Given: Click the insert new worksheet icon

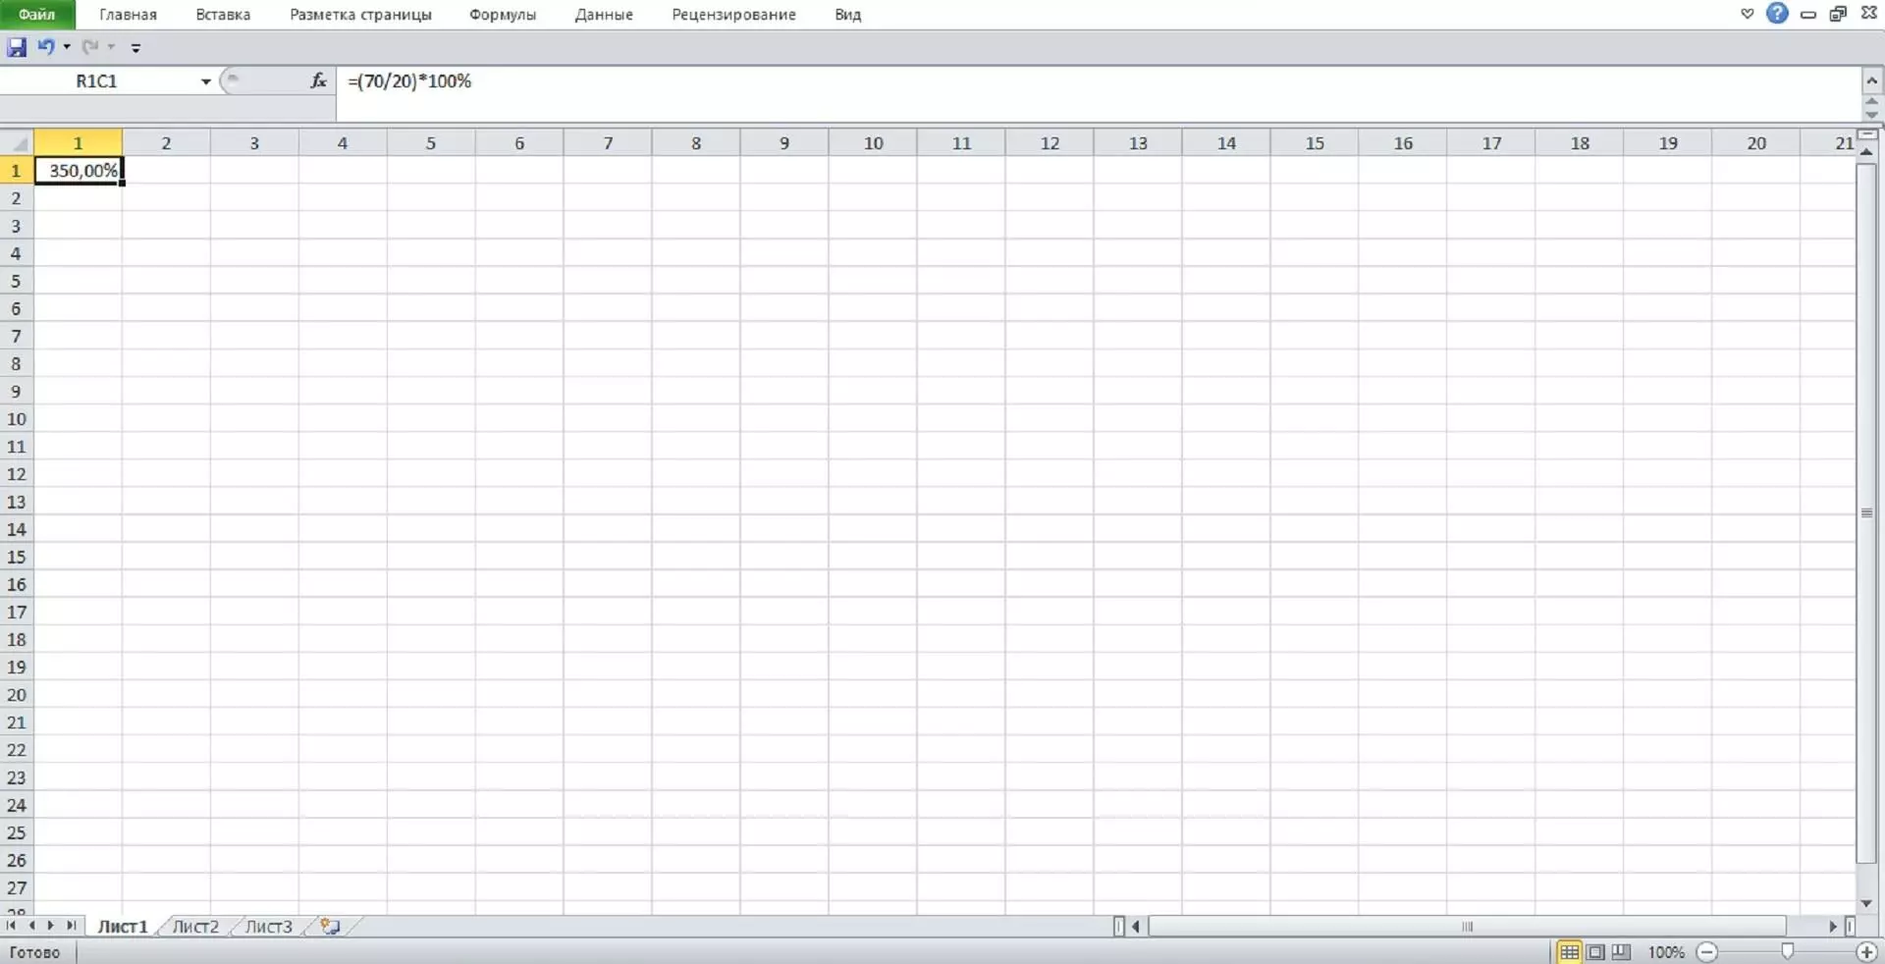Looking at the screenshot, I should (331, 927).
